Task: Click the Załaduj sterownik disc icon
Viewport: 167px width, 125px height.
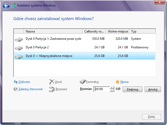Action: (15, 89)
